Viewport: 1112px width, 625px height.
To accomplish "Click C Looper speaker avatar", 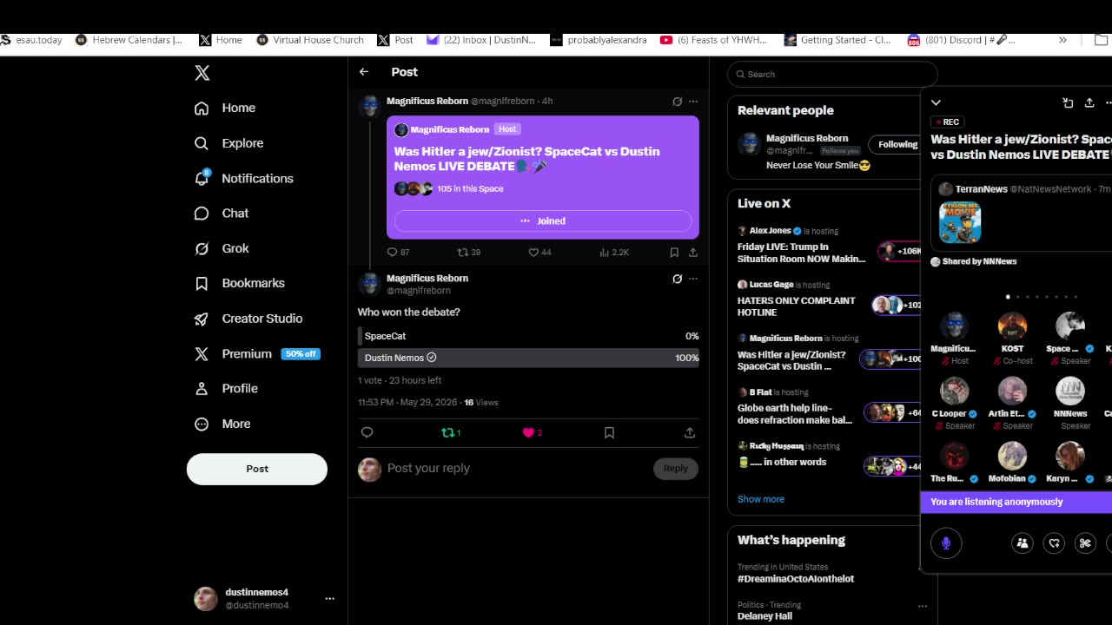I will (955, 391).
